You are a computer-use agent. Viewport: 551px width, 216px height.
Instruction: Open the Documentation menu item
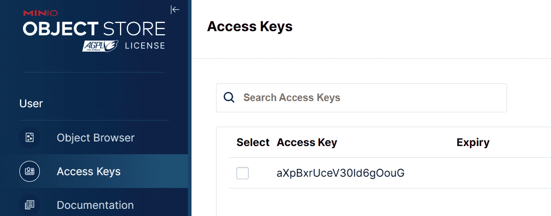(95, 205)
